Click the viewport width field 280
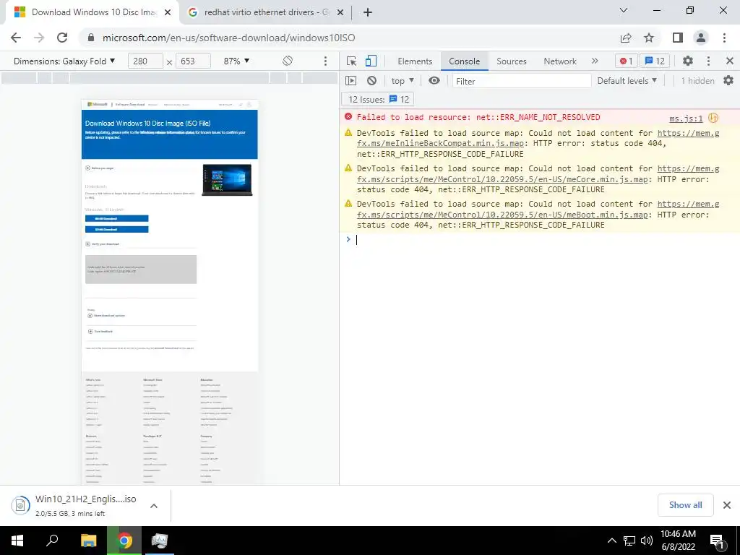Viewport: 740px width, 555px height. tap(145, 61)
